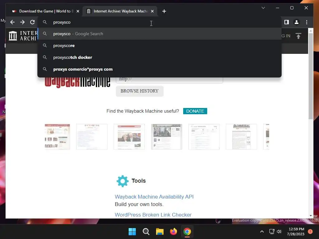The width and height of the screenshot is (319, 239).
Task: Open the WordPress Broken Link Checker link
Action: pyautogui.click(x=153, y=215)
